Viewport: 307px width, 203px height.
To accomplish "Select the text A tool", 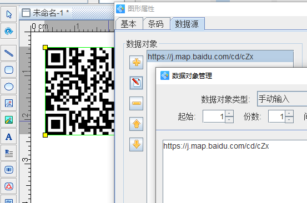I will pos(9,136).
